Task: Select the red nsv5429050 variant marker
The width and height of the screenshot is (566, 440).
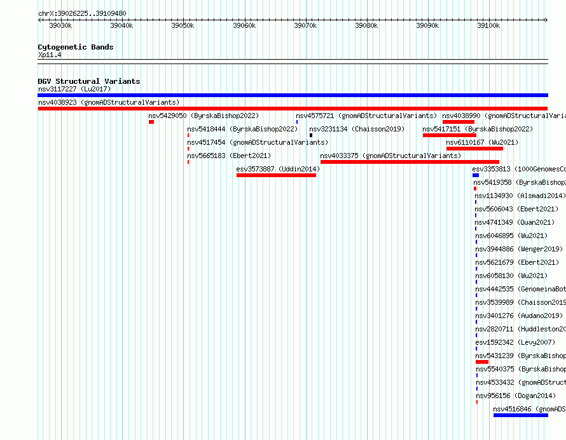Action: point(151,122)
